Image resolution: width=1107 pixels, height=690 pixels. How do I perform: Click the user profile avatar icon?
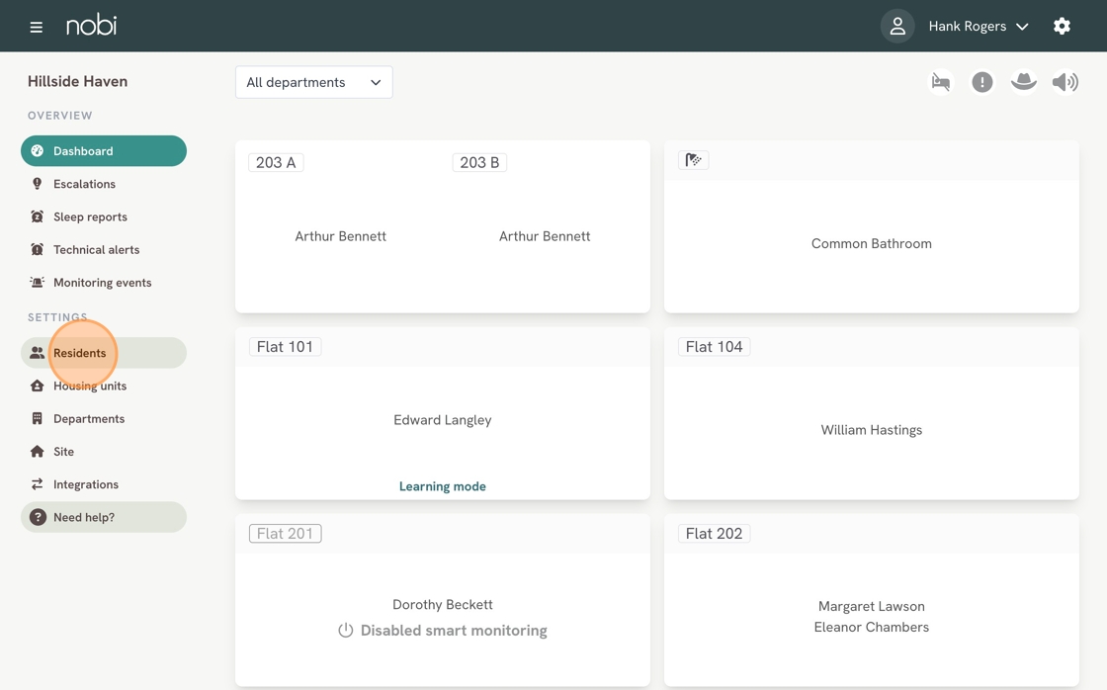[x=897, y=27]
